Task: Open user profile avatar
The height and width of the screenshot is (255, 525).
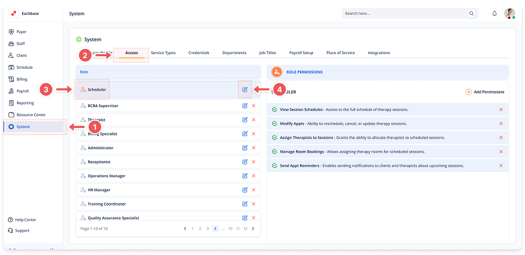Action: (x=509, y=13)
